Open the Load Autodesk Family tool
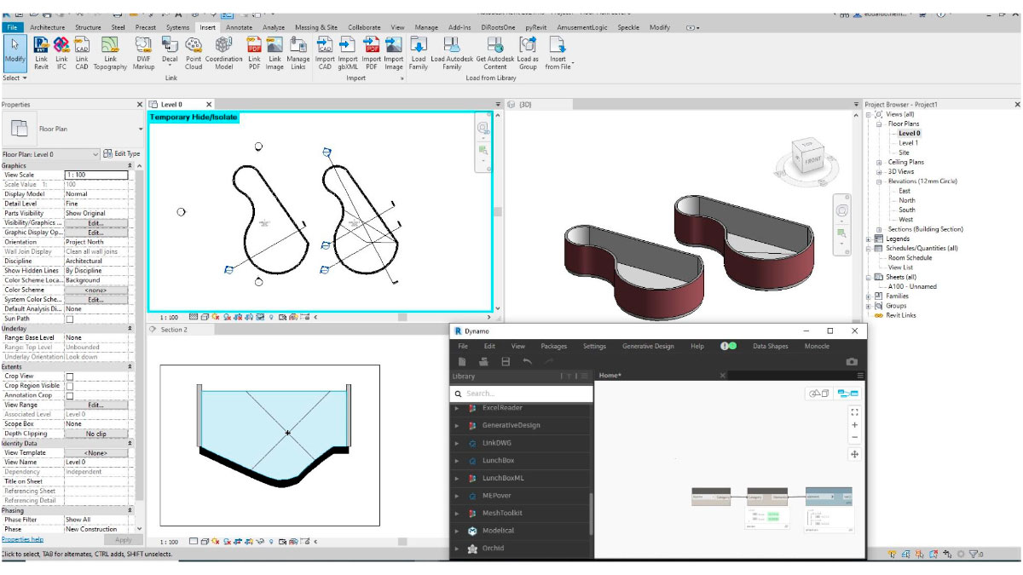 pos(451,52)
